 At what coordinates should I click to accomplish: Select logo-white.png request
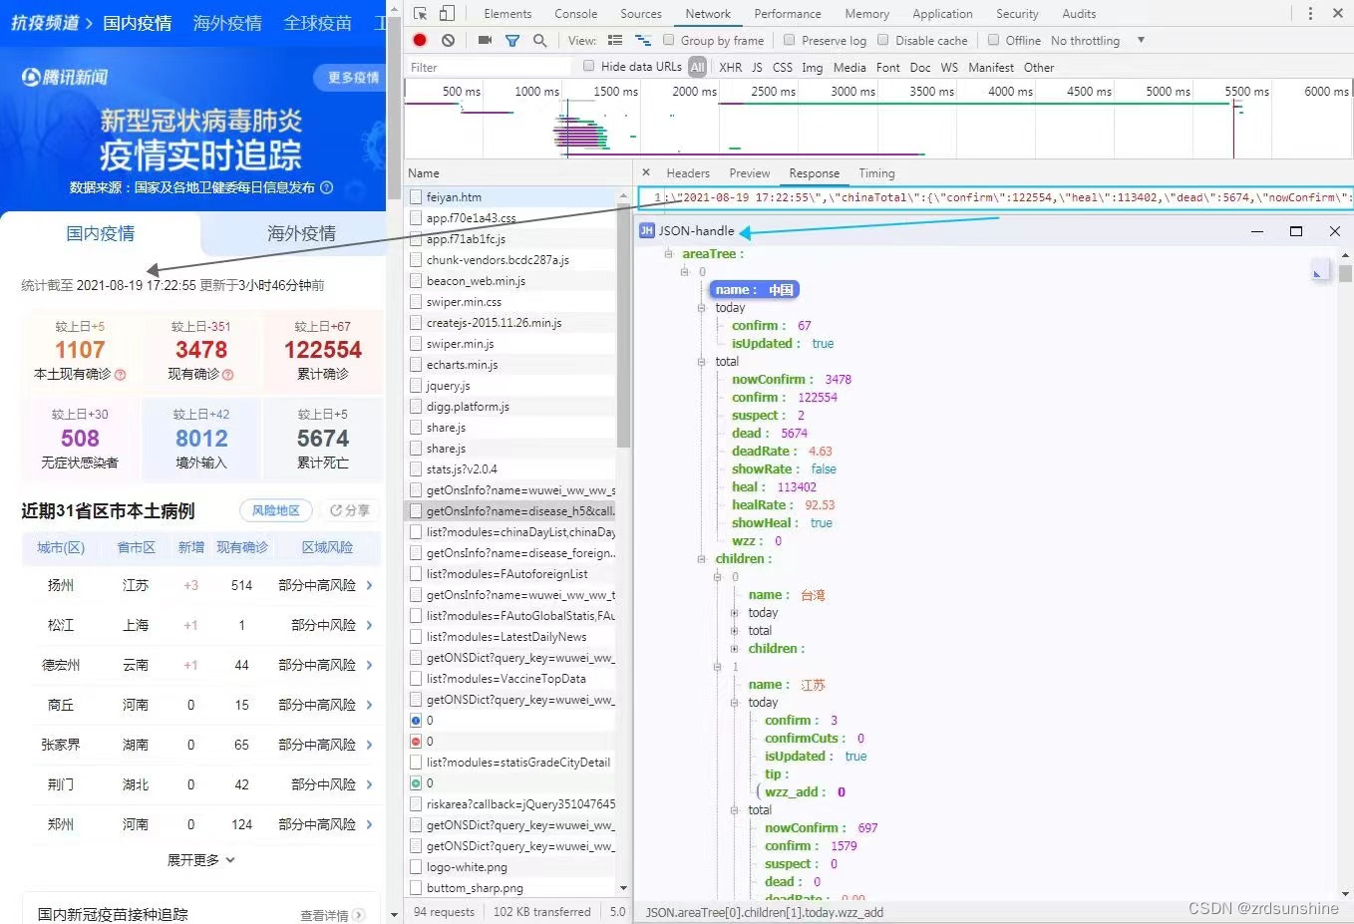(x=510, y=867)
